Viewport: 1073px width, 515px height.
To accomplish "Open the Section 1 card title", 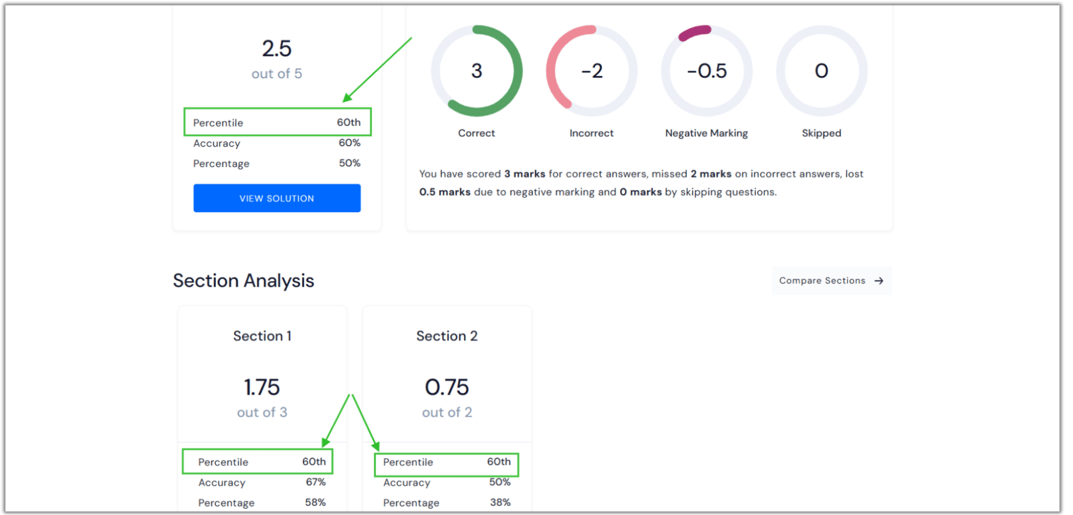I will click(x=262, y=336).
